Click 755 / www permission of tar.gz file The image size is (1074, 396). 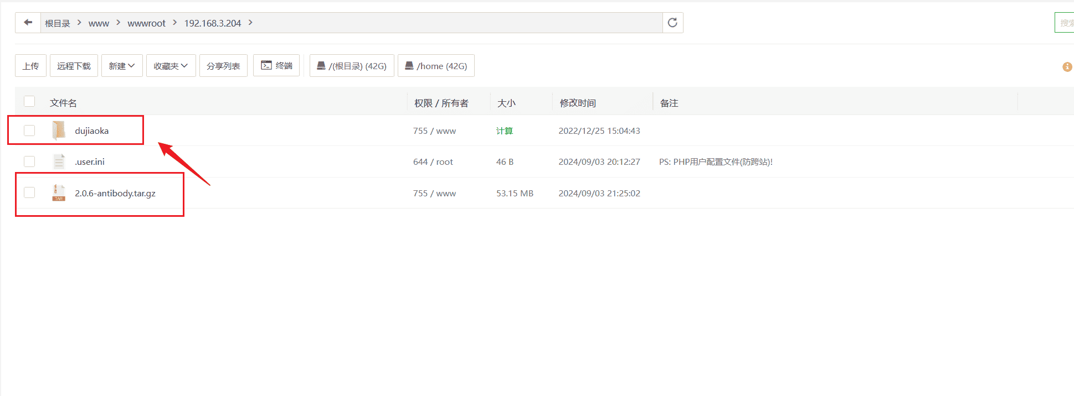click(x=434, y=194)
